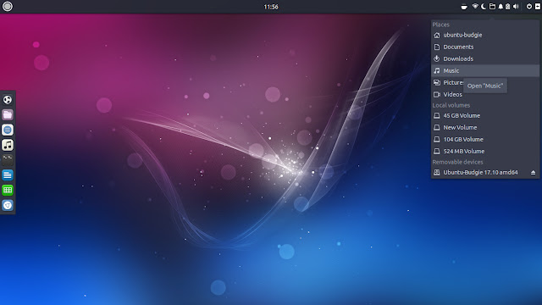Mount the New Volume entry
Viewport: 542px width, 305px height.
pos(485,128)
